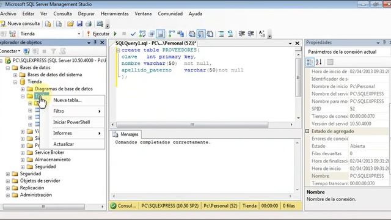Viewport: 391px width, 220px height.
Task: Open the Depurar menu
Action: [x=86, y=13]
